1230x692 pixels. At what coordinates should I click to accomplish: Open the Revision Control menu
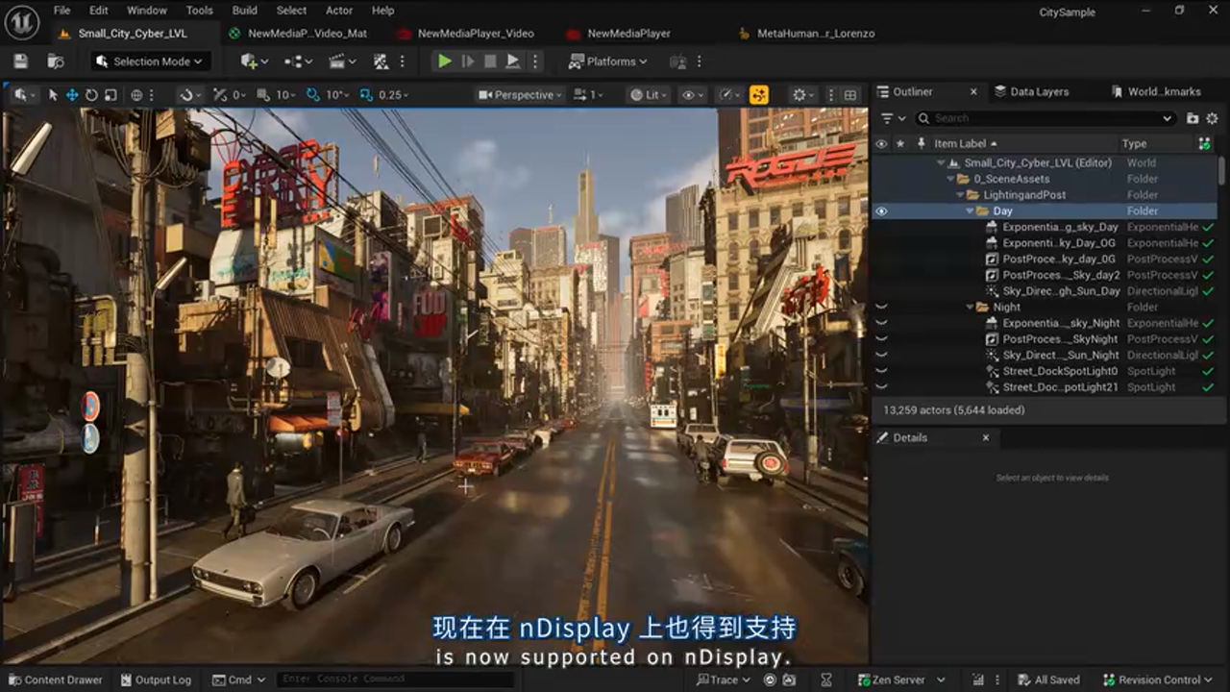(1160, 680)
